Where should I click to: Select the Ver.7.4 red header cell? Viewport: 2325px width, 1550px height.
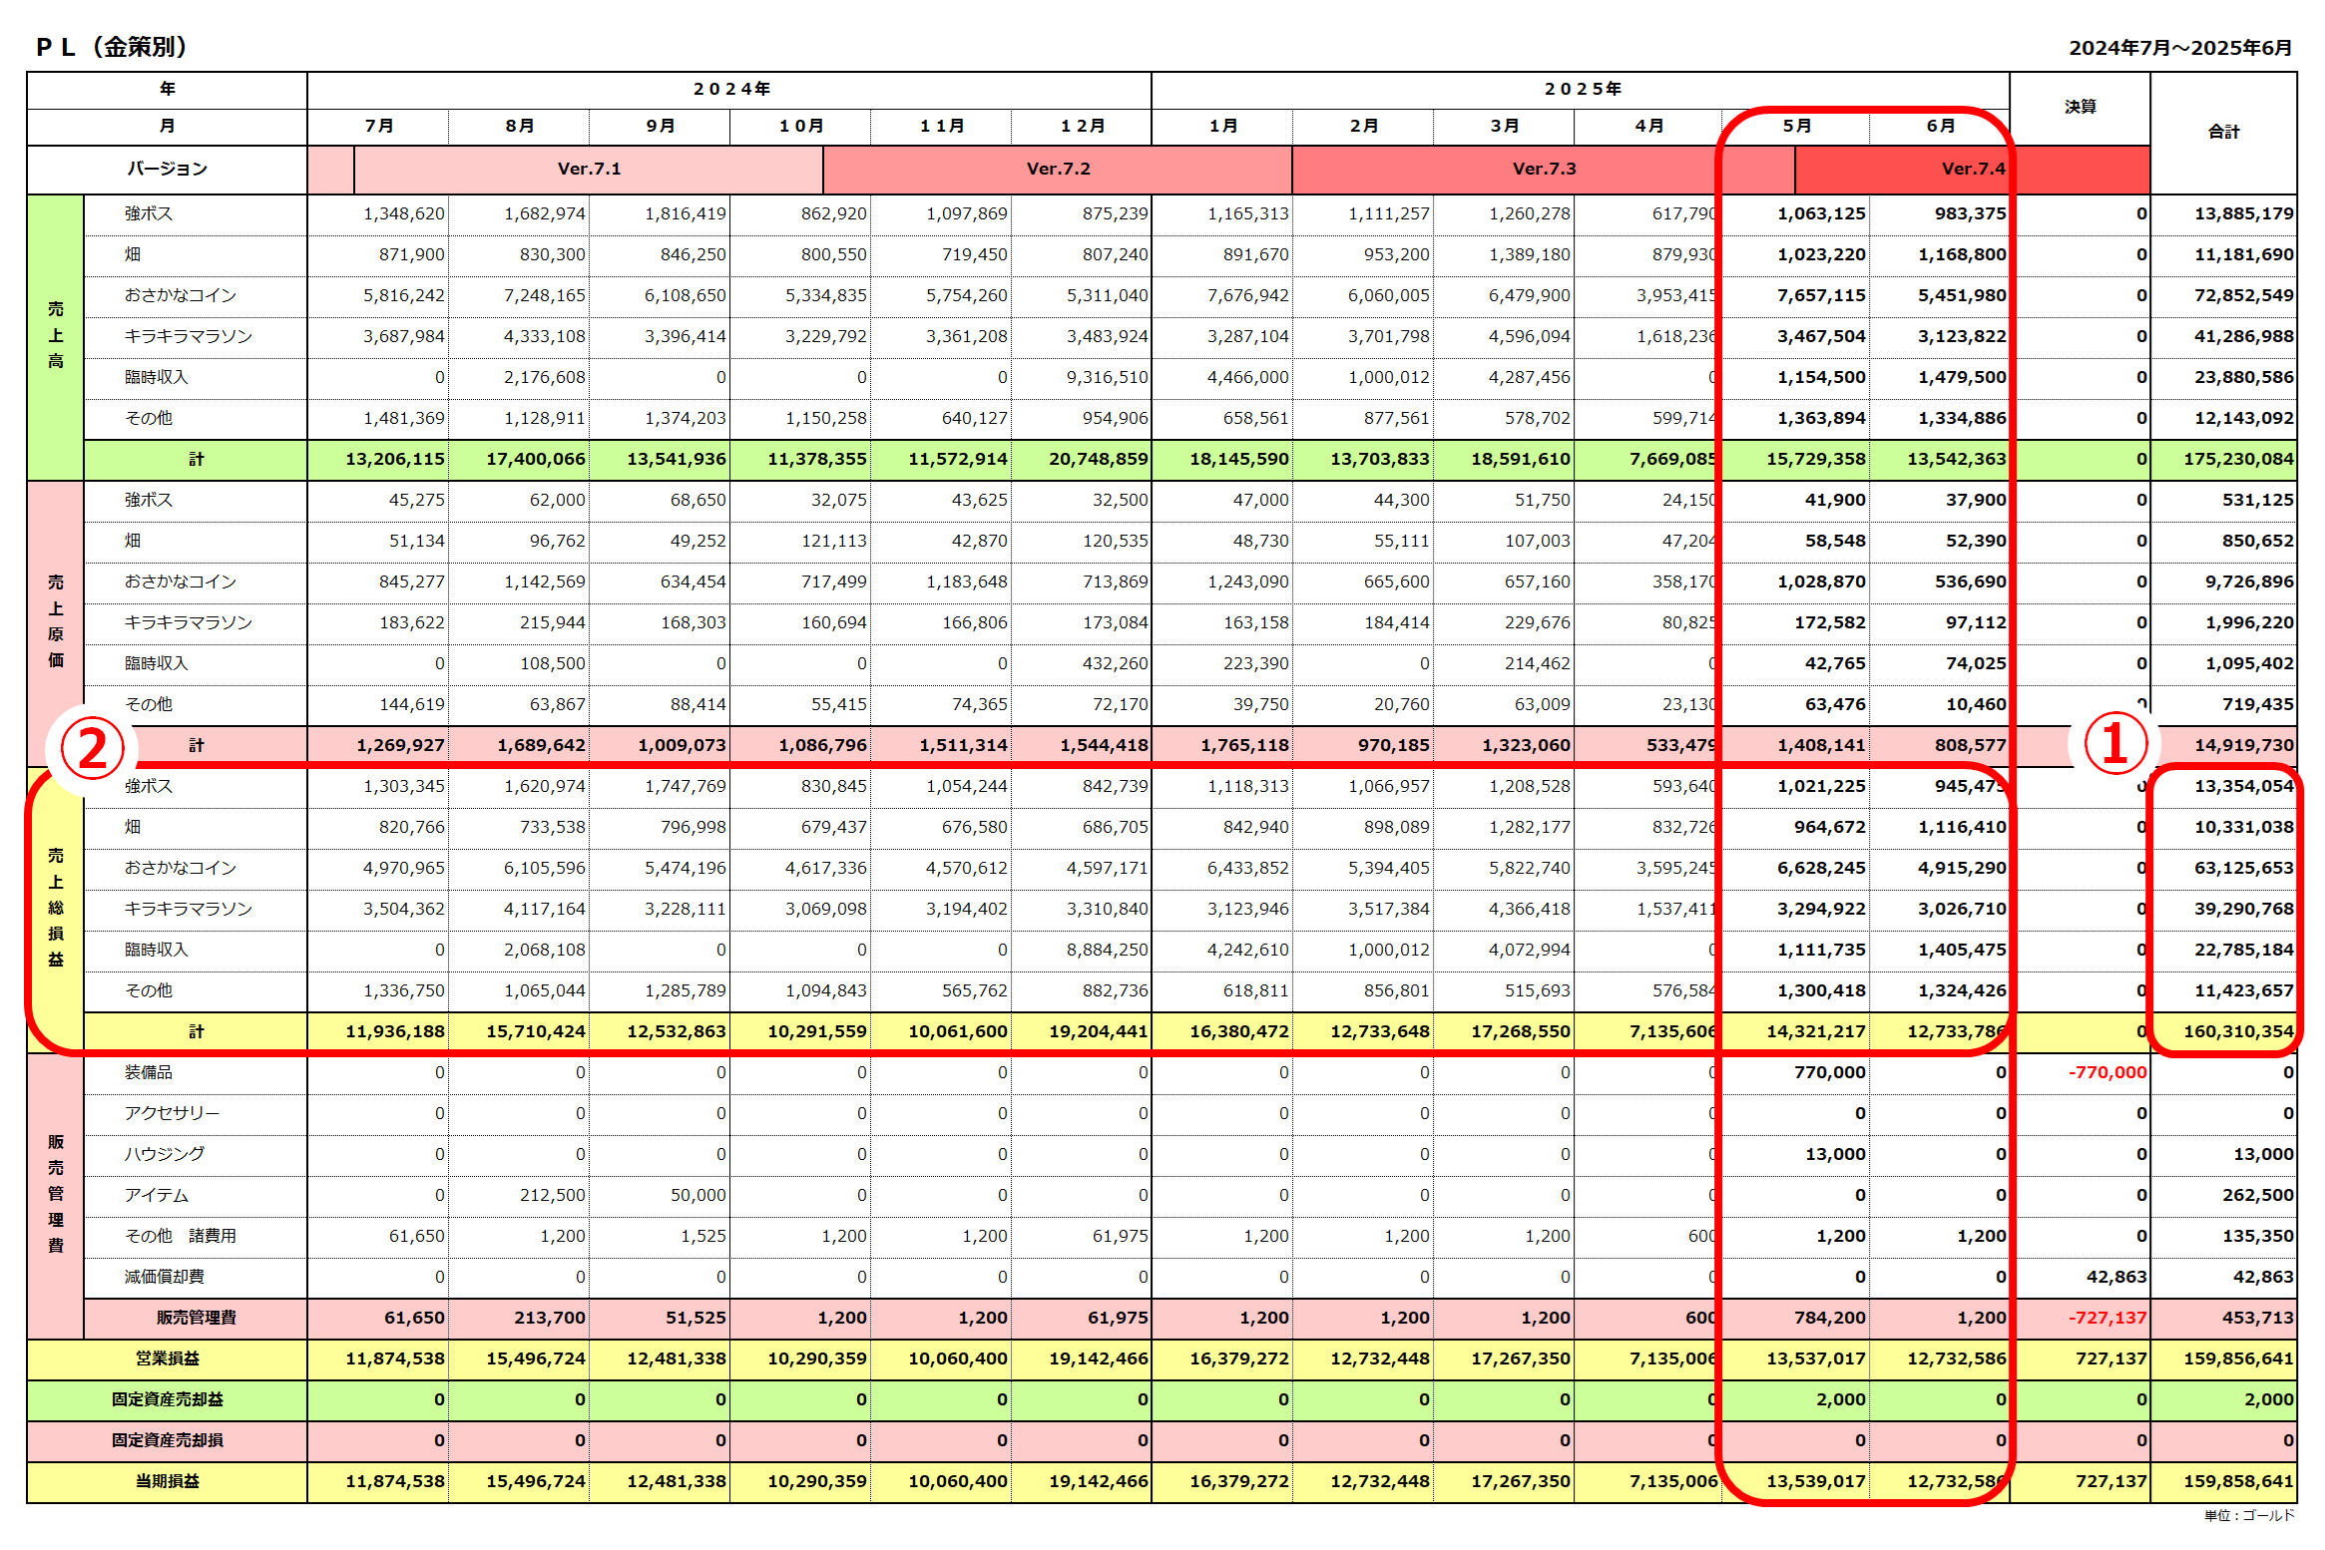1972,169
